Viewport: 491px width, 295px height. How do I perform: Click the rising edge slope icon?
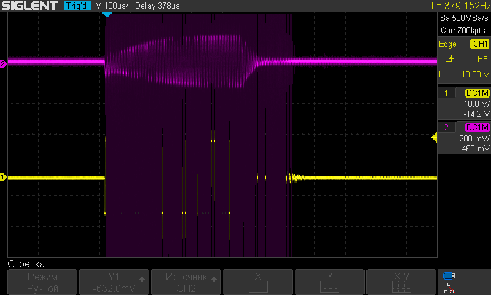[x=450, y=58]
